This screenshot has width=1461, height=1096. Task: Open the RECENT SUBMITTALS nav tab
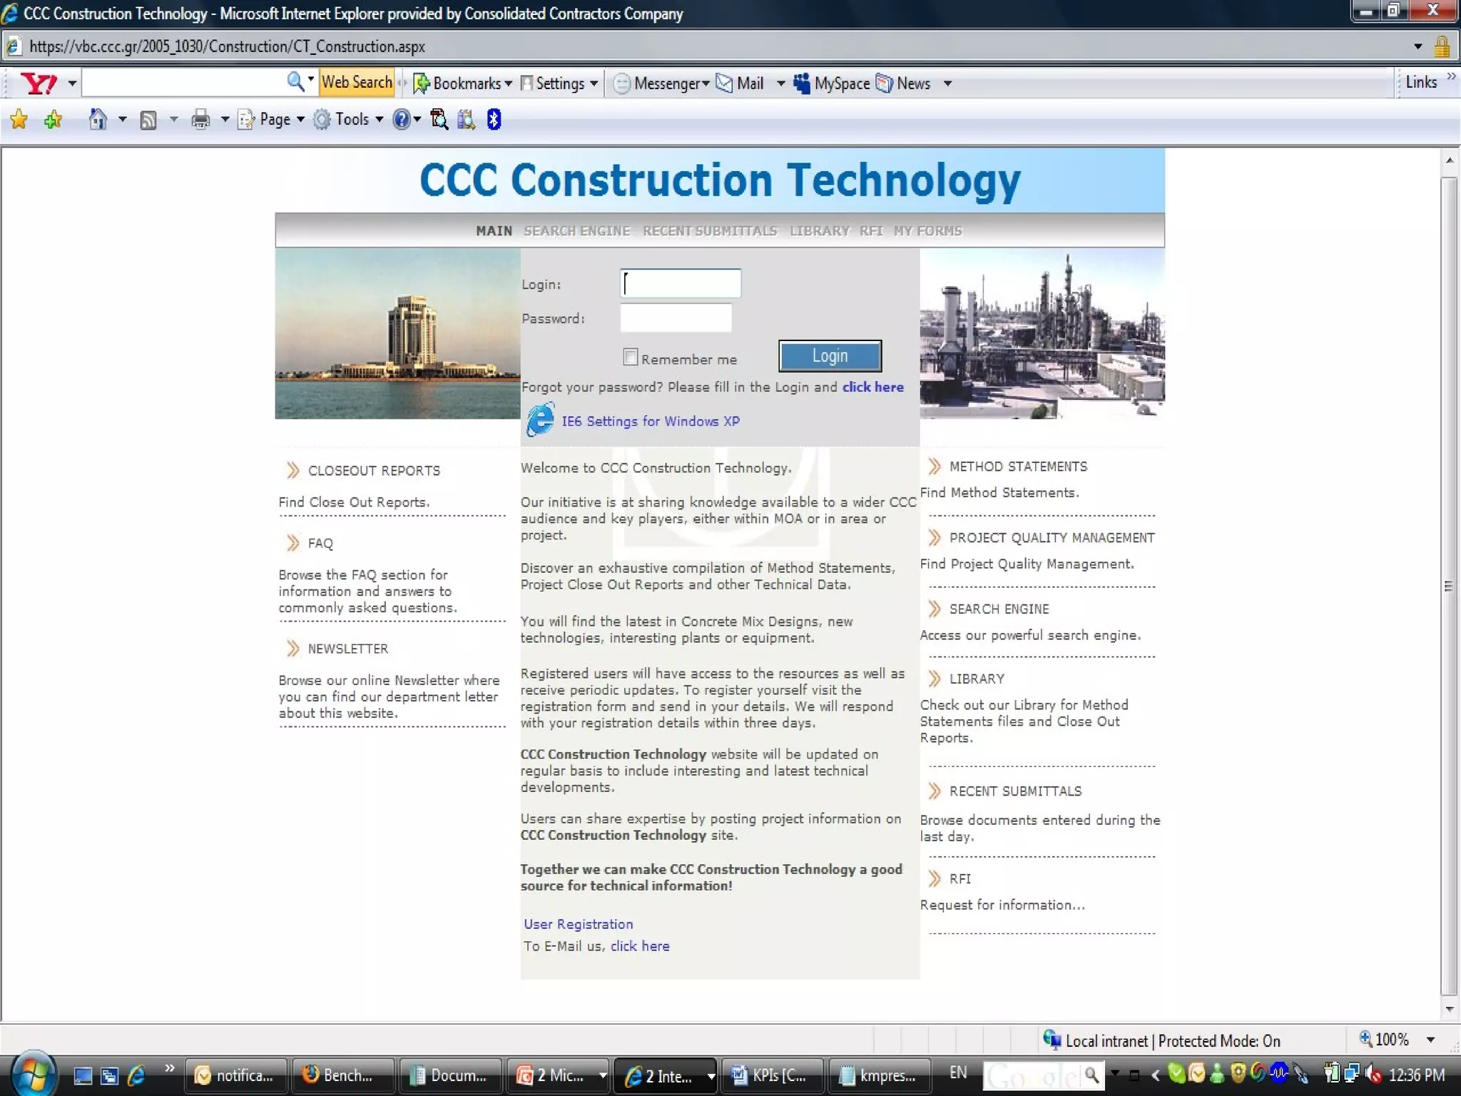pyautogui.click(x=709, y=231)
